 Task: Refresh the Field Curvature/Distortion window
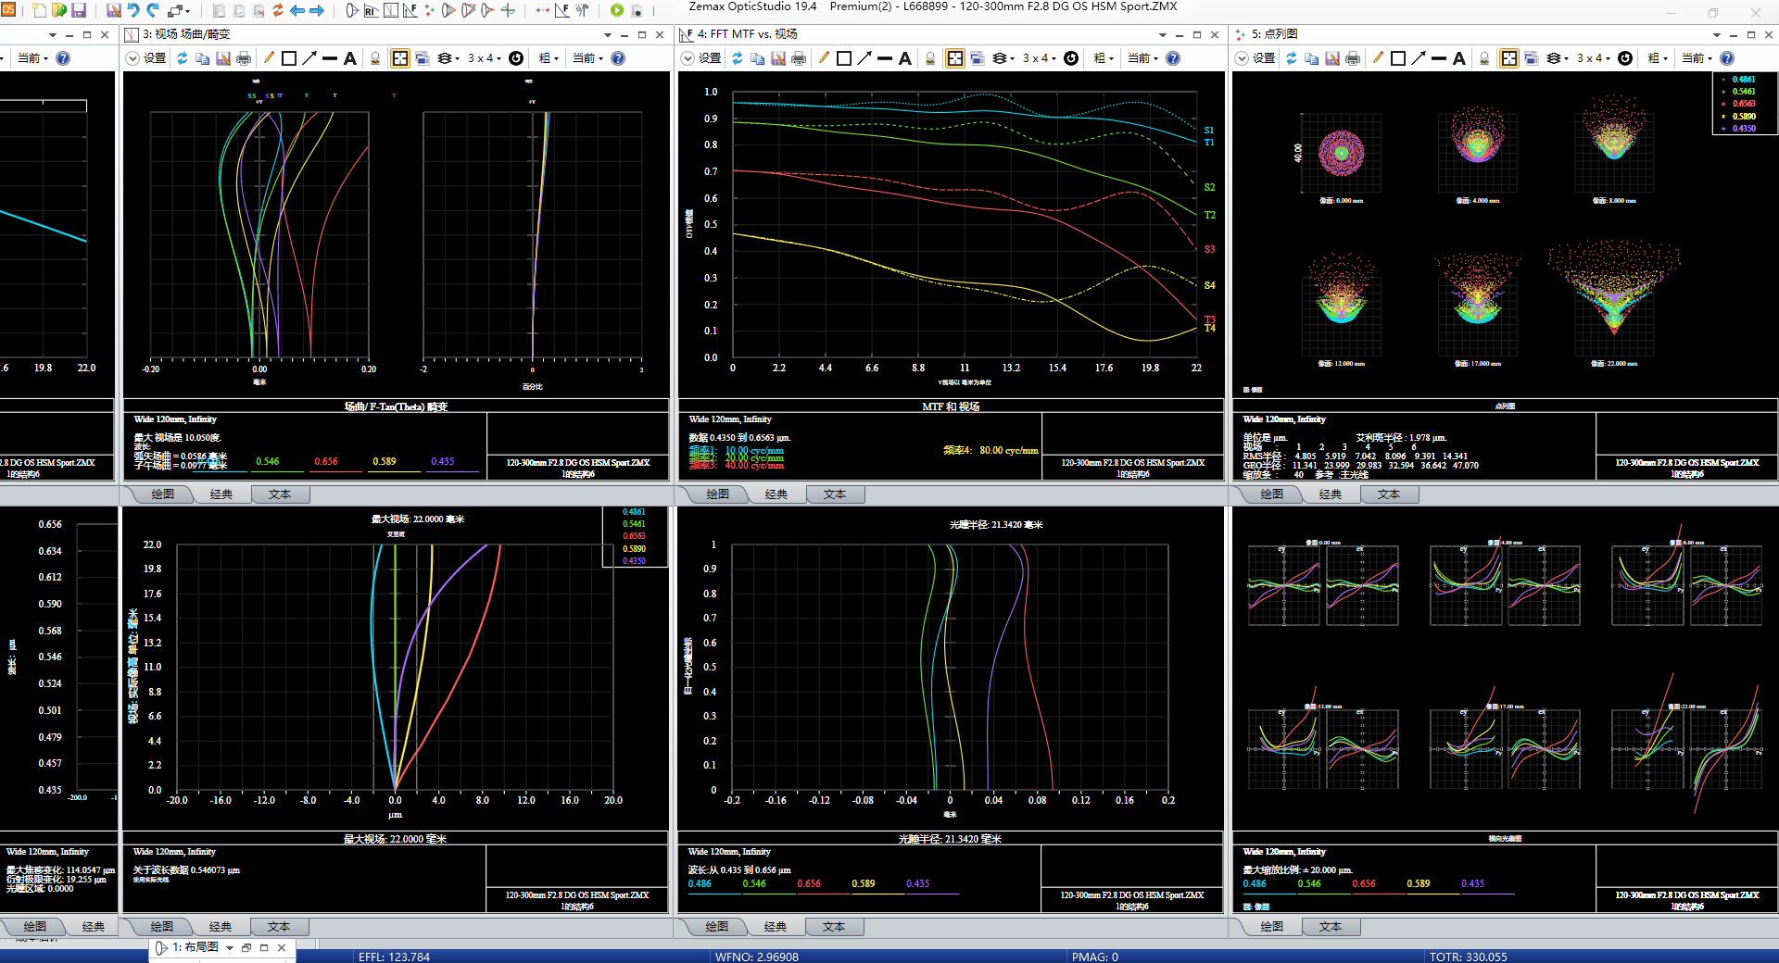point(183,58)
